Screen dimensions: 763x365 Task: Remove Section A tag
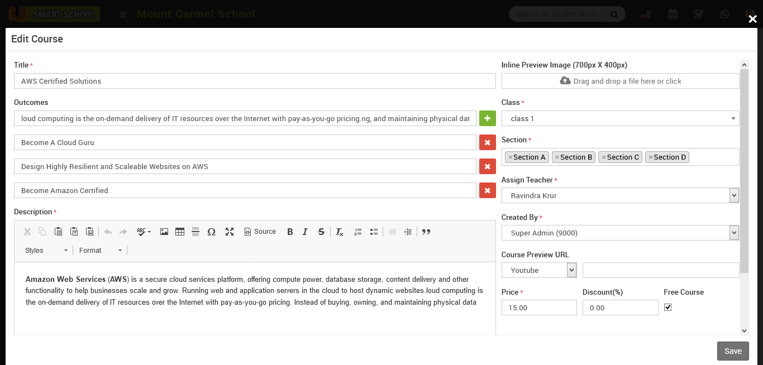[x=511, y=157]
